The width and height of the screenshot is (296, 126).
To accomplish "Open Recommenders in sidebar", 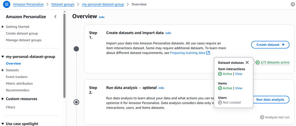I will tap(18, 90).
